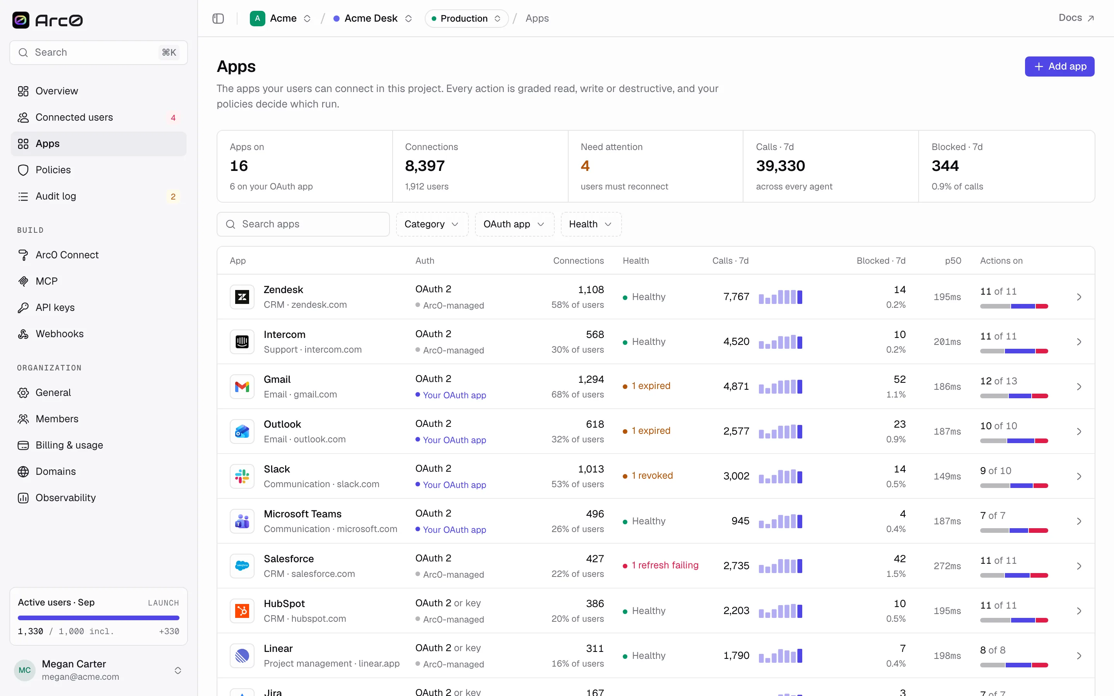Open the Category filter dropdown
Screen dimensions: 1114x696
[x=432, y=224]
